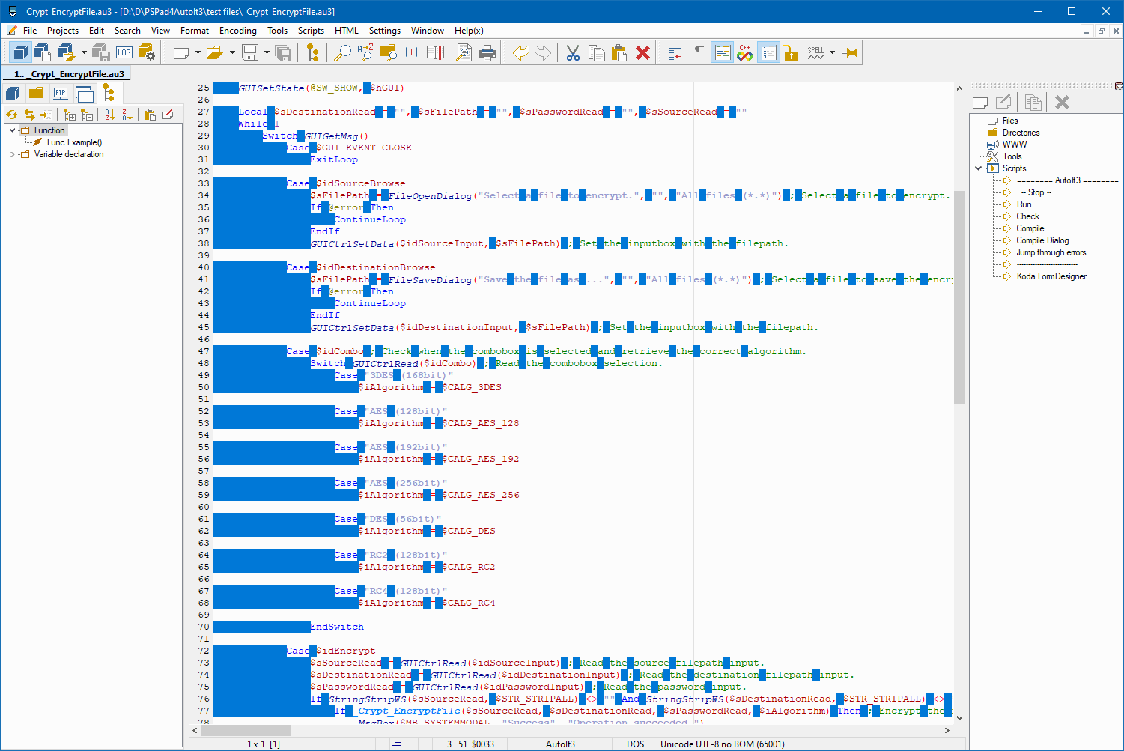Click the code explorer refresh icon

[x=12, y=115]
